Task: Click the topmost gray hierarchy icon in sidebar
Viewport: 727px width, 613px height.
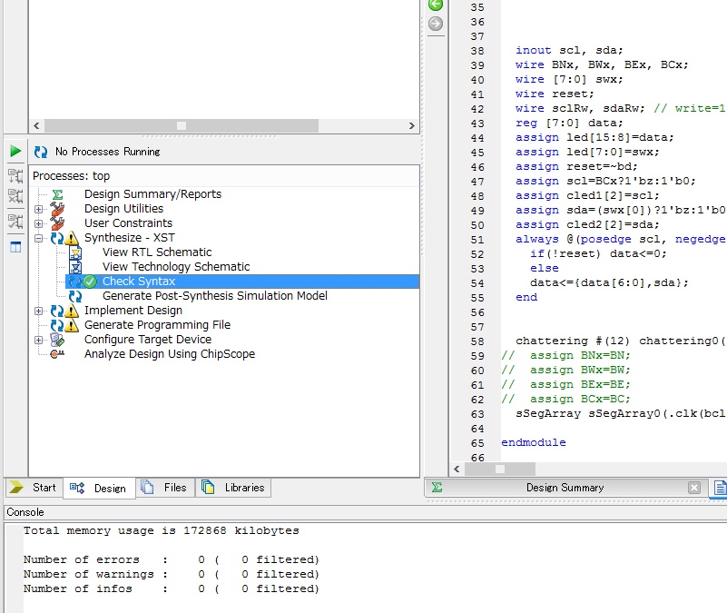Action: (x=15, y=175)
